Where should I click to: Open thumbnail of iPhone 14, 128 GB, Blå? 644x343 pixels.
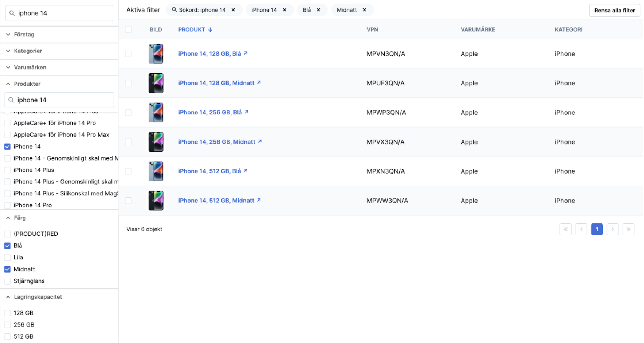(x=156, y=54)
